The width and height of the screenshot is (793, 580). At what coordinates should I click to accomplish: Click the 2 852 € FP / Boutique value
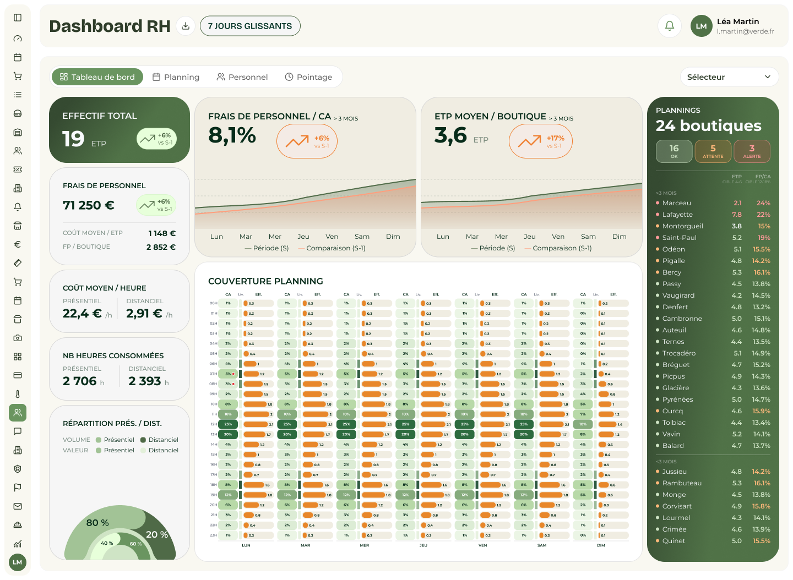click(161, 247)
